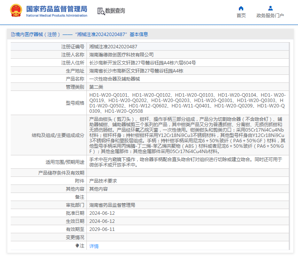Screen dimensions: 298x257
Task: Click the approval department 湖南省药品监督管理局
Action: (x=112, y=205)
